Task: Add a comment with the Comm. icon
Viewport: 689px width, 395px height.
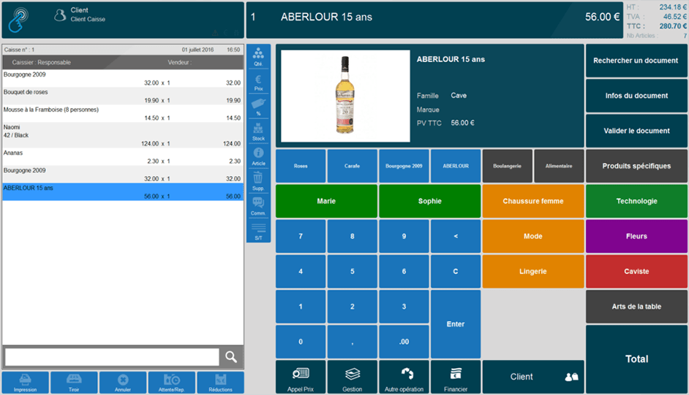Action: 258,206
